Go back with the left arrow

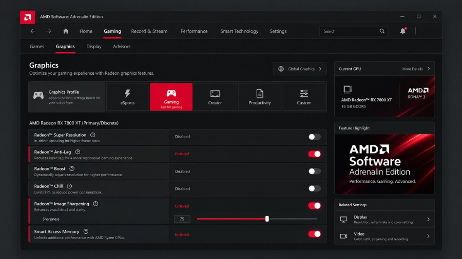(33, 31)
